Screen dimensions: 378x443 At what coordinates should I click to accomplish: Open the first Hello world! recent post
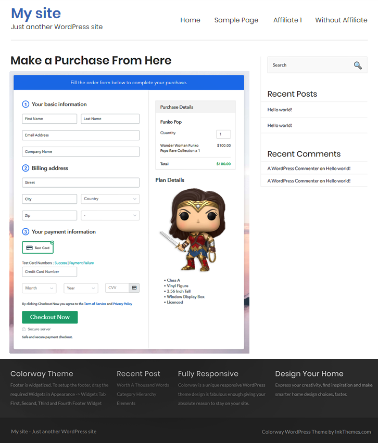pos(280,110)
